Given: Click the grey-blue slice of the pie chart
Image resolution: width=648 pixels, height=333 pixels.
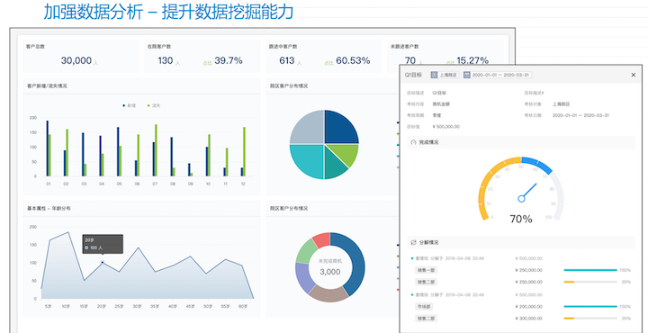Looking at the screenshot, I should coord(309,128).
